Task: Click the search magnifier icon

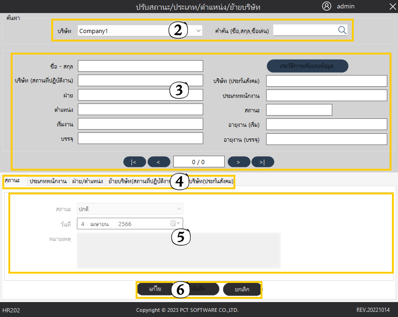Action: tap(342, 30)
